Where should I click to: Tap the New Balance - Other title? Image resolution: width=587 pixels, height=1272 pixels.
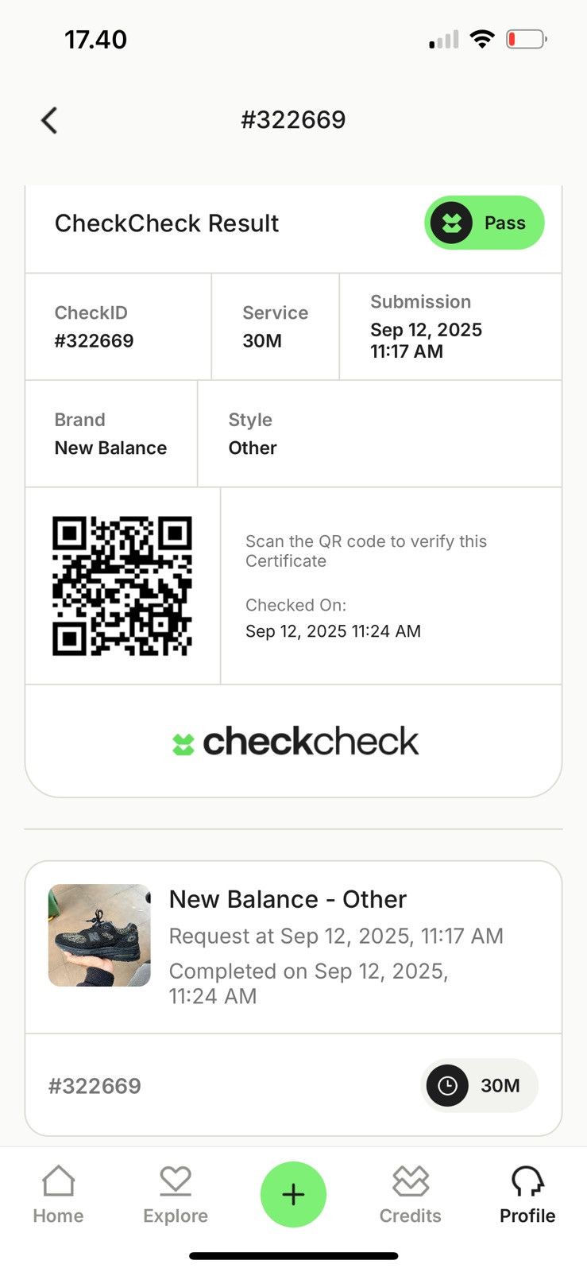288,899
